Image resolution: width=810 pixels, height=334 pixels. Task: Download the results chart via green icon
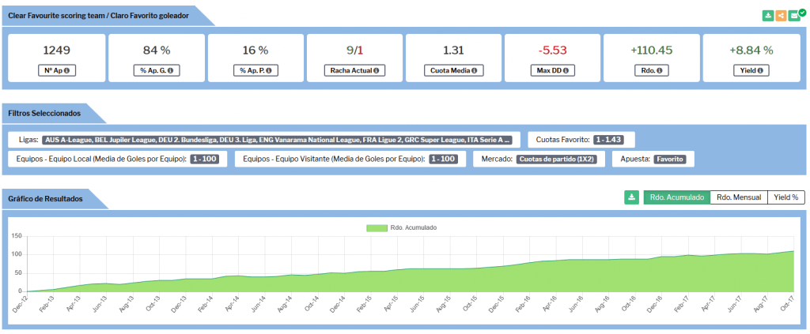coord(631,197)
